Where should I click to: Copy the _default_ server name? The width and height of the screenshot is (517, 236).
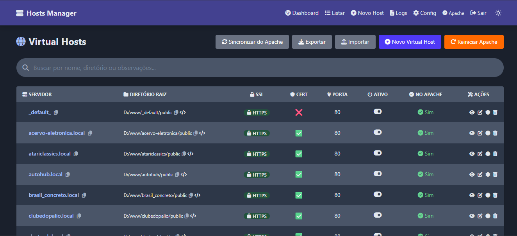[56, 113]
